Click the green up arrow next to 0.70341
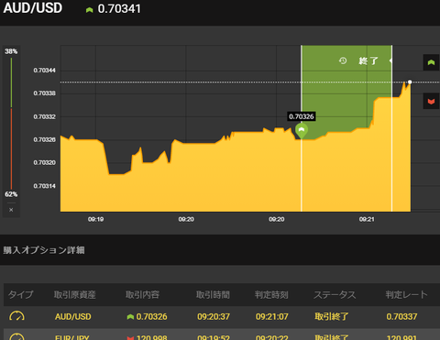The height and width of the screenshot is (340, 440). (89, 10)
